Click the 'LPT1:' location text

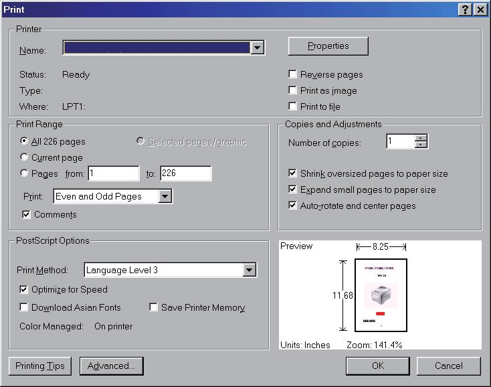[74, 106]
